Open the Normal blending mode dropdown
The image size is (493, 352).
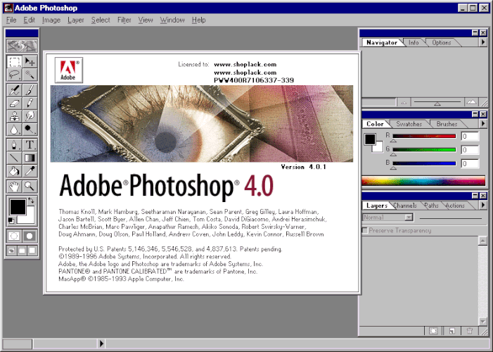388,218
